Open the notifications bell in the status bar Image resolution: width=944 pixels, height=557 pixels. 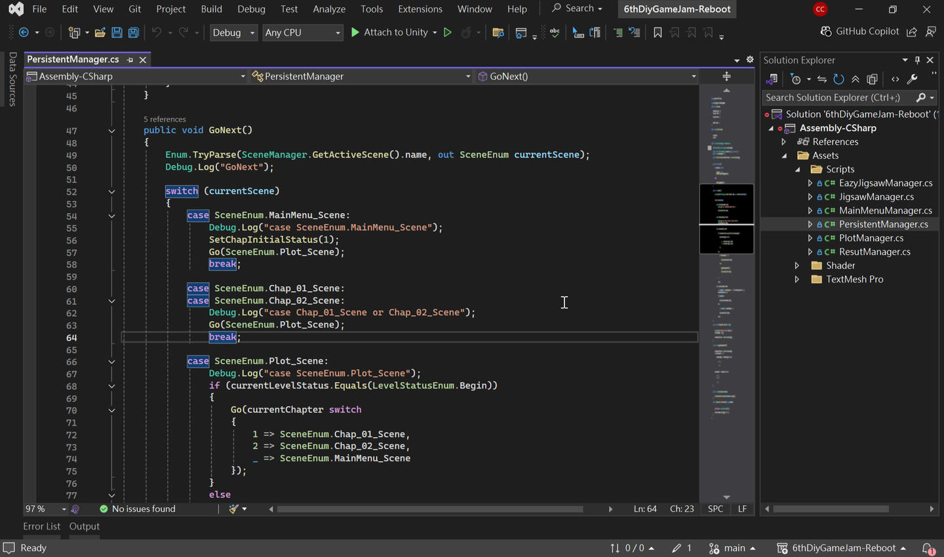928,548
